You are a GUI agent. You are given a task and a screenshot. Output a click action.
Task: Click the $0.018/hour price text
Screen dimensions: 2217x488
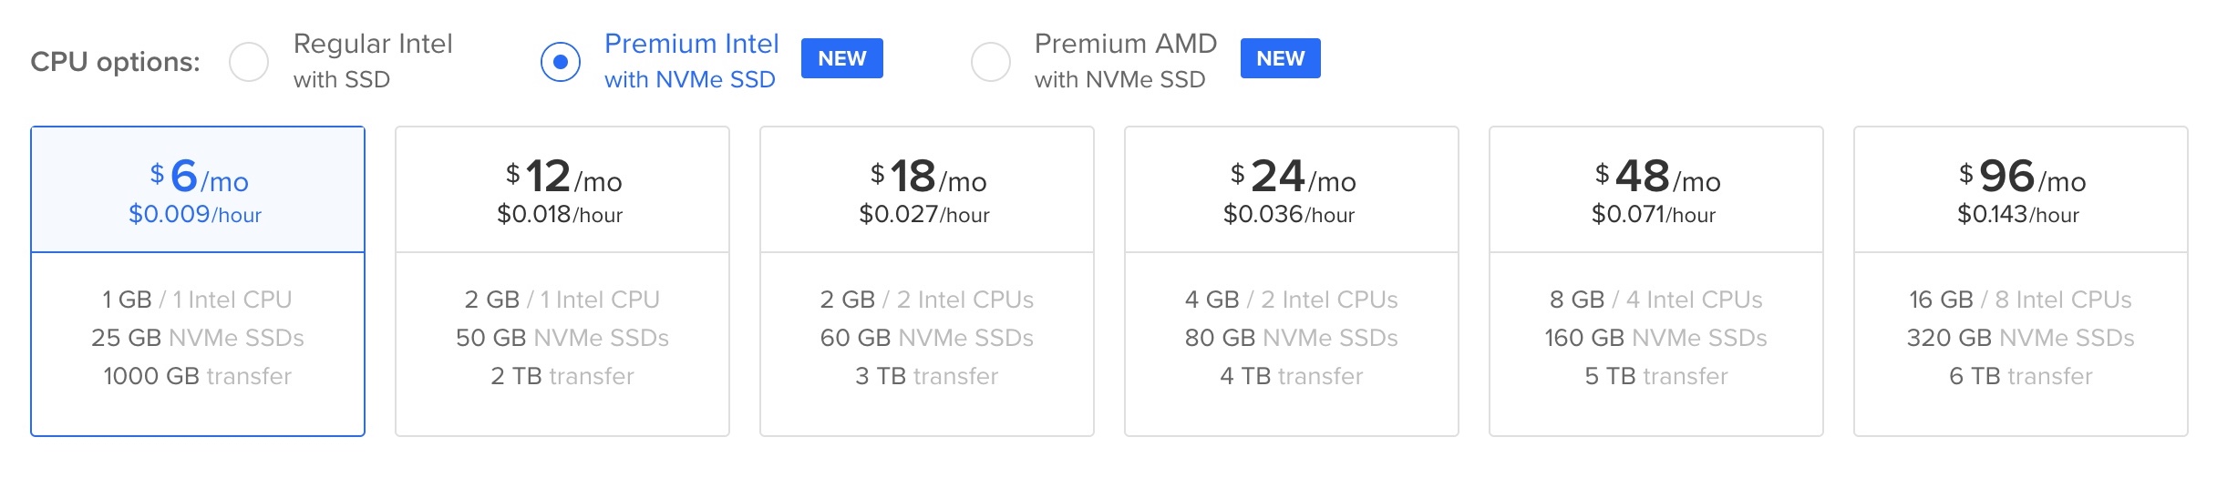pos(560,215)
